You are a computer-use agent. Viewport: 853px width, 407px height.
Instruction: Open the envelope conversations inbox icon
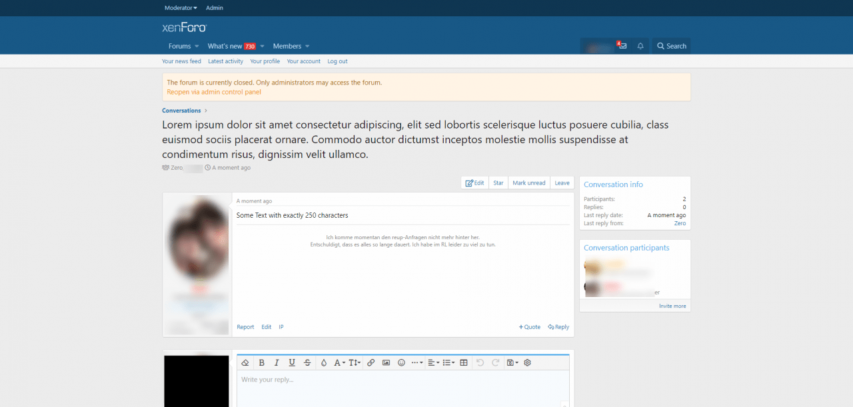(x=622, y=46)
